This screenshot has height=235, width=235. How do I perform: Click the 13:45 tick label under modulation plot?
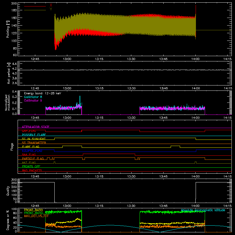pyautogui.click(x=163, y=118)
